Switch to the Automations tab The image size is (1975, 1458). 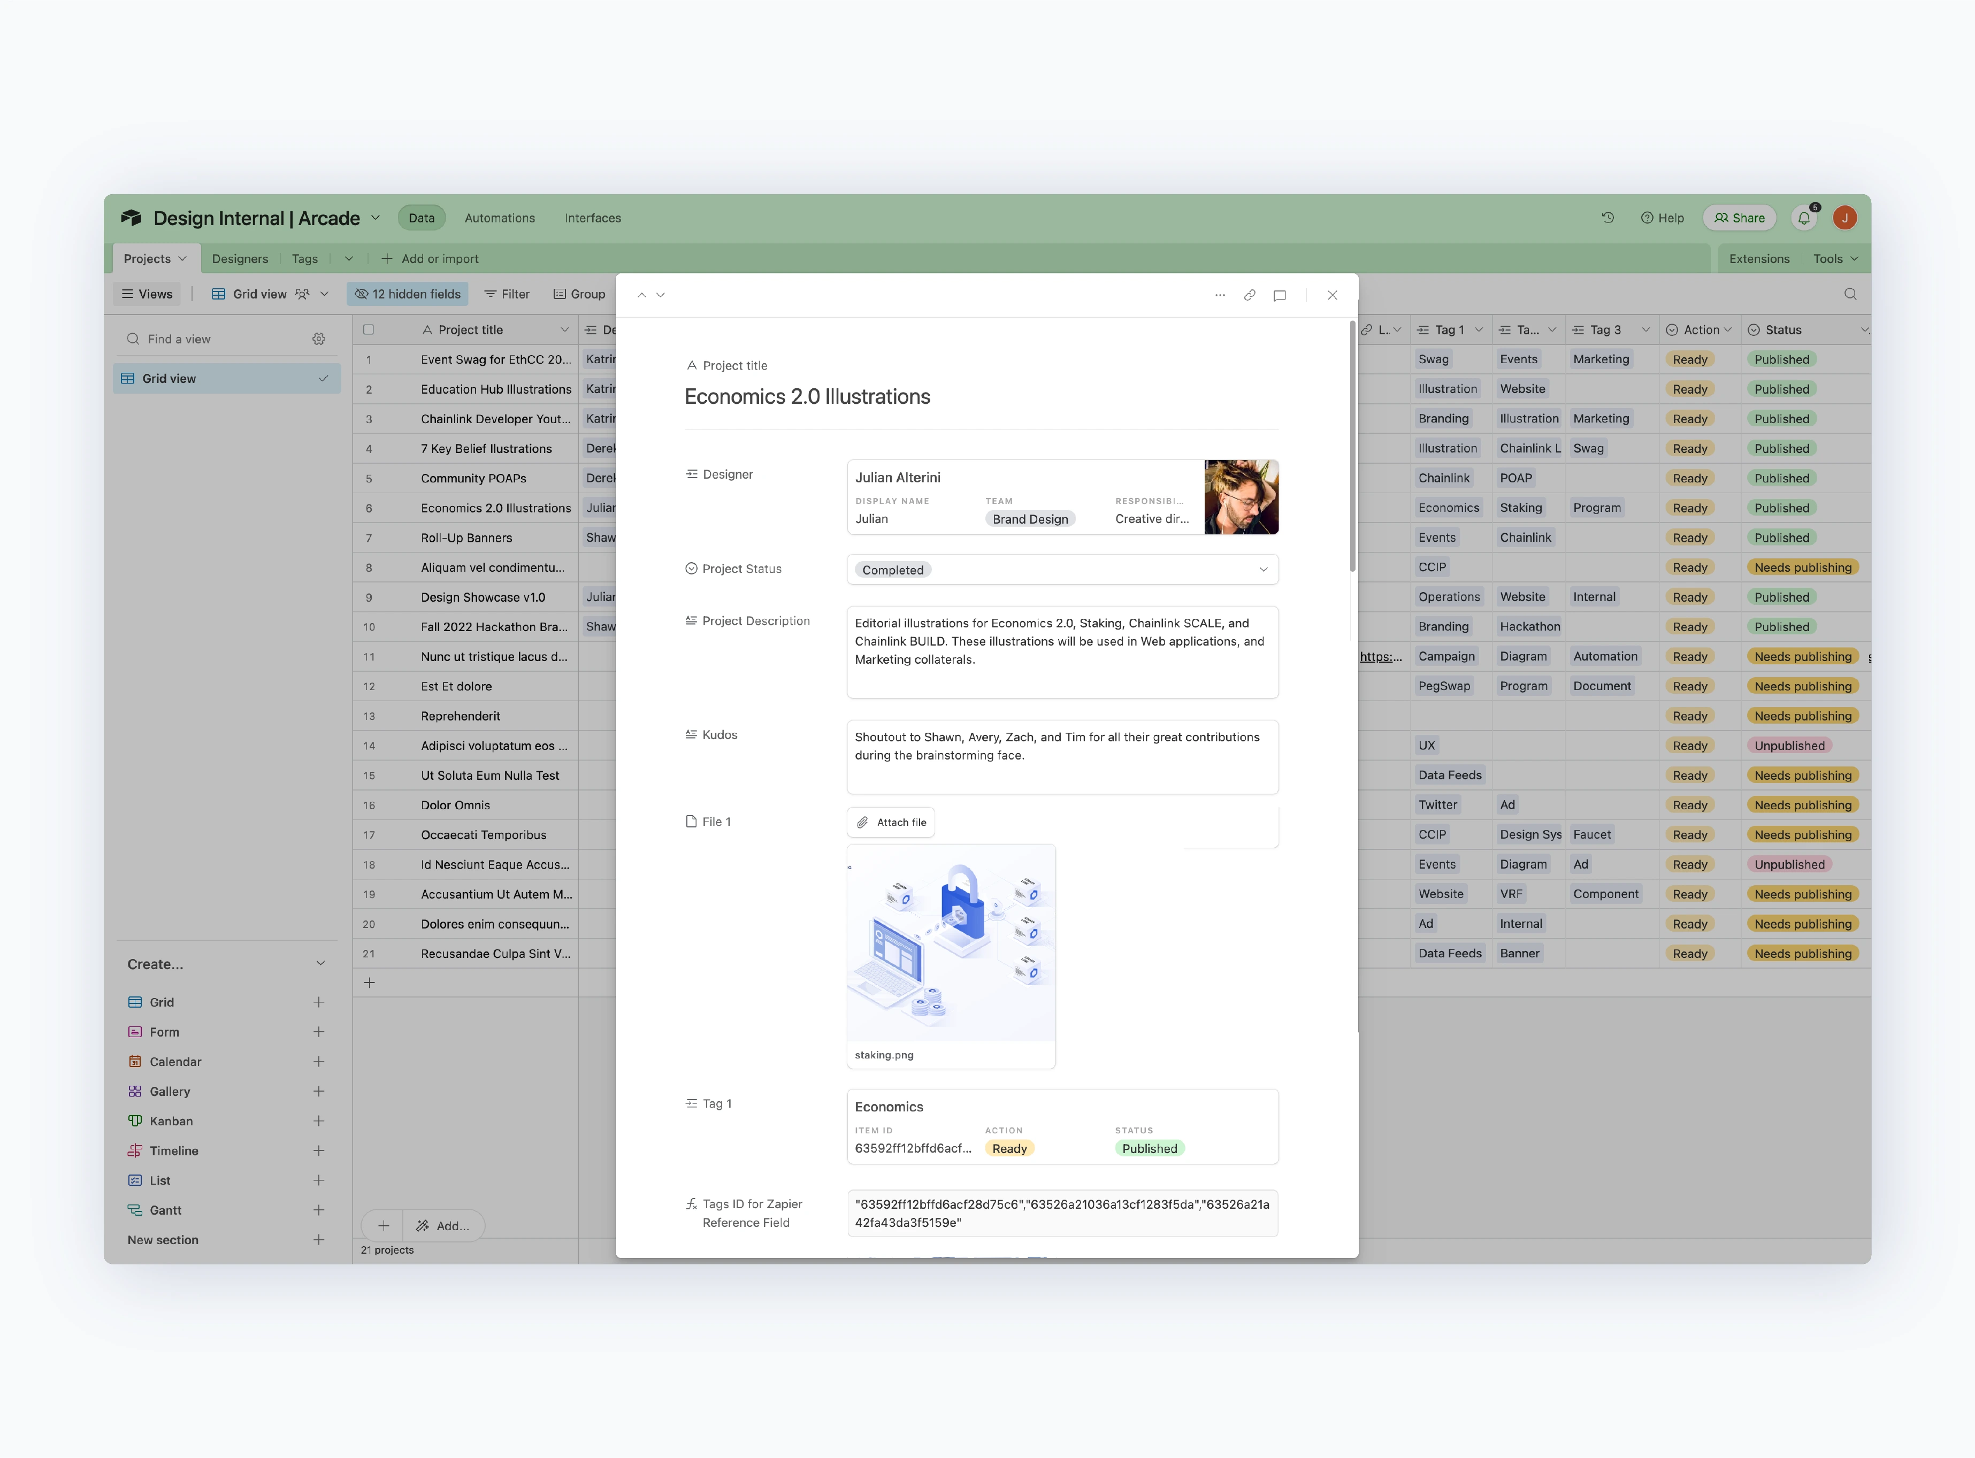[x=500, y=217]
